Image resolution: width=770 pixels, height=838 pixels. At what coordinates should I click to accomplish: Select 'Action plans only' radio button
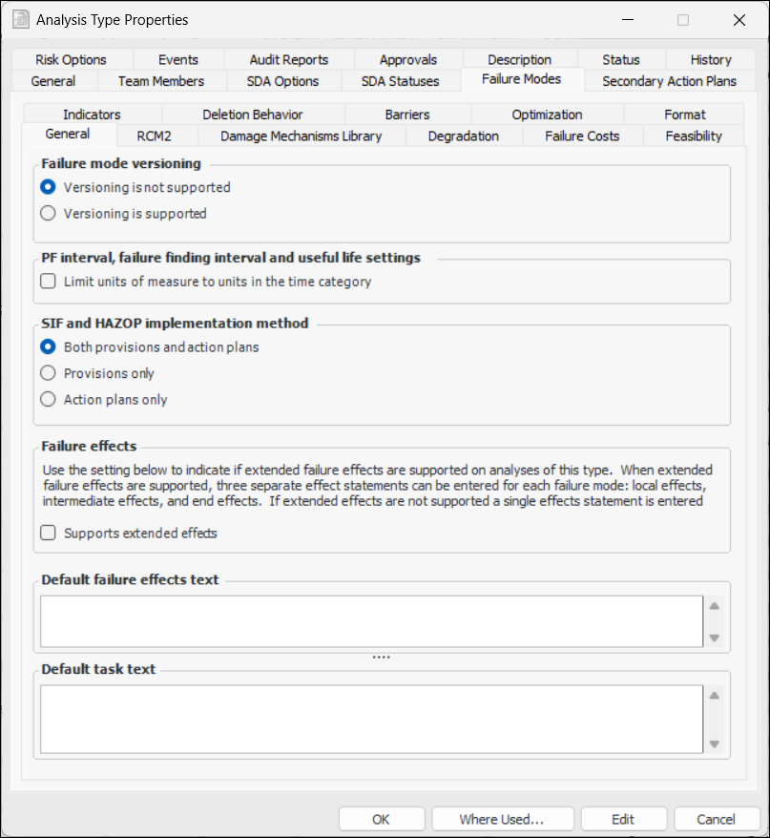click(48, 400)
